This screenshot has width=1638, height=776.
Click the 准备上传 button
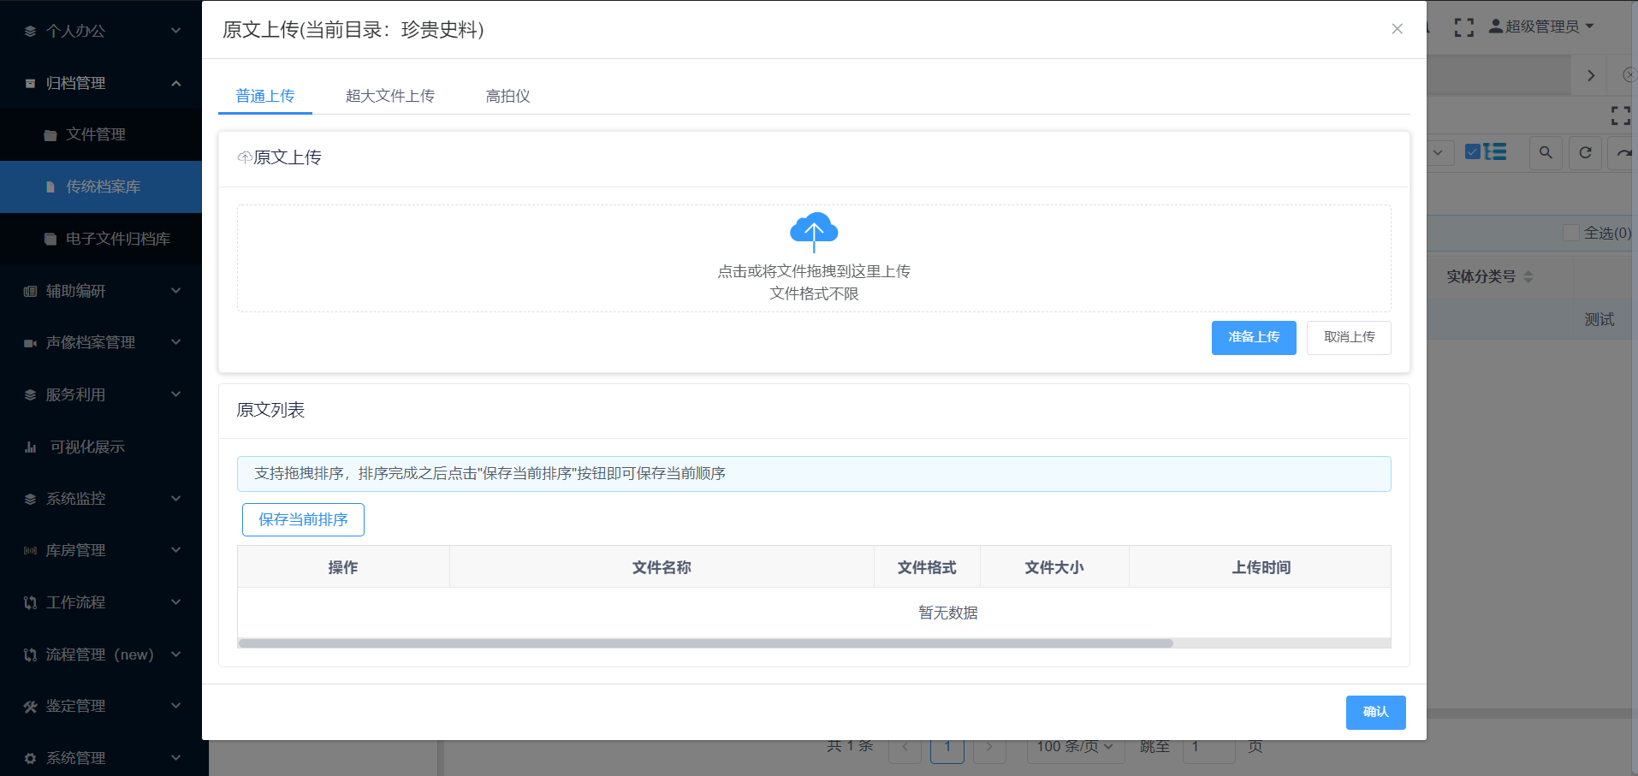[1253, 337]
